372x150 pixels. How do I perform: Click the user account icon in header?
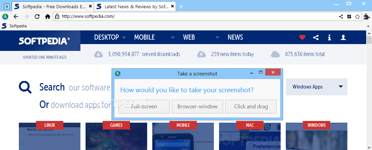343,38
